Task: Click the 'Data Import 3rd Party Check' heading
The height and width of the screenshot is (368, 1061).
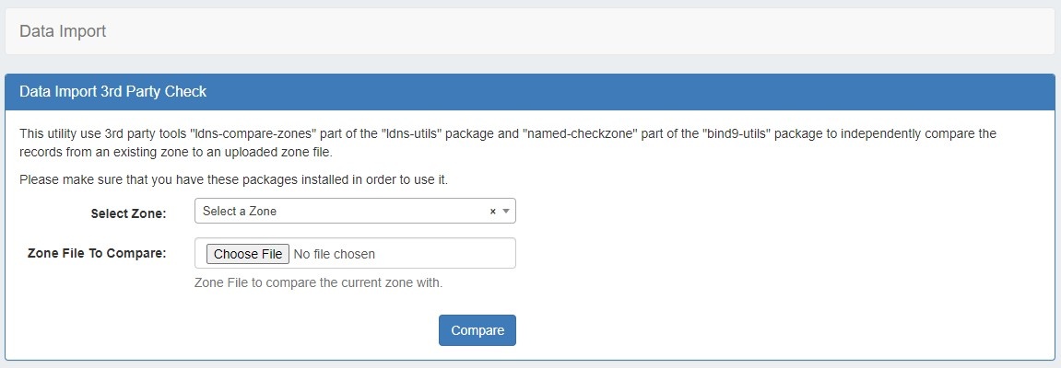Action: tap(112, 92)
